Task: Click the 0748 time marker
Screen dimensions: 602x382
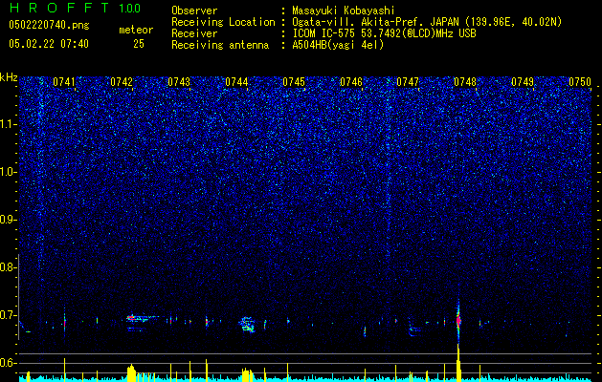Action: 465,82
